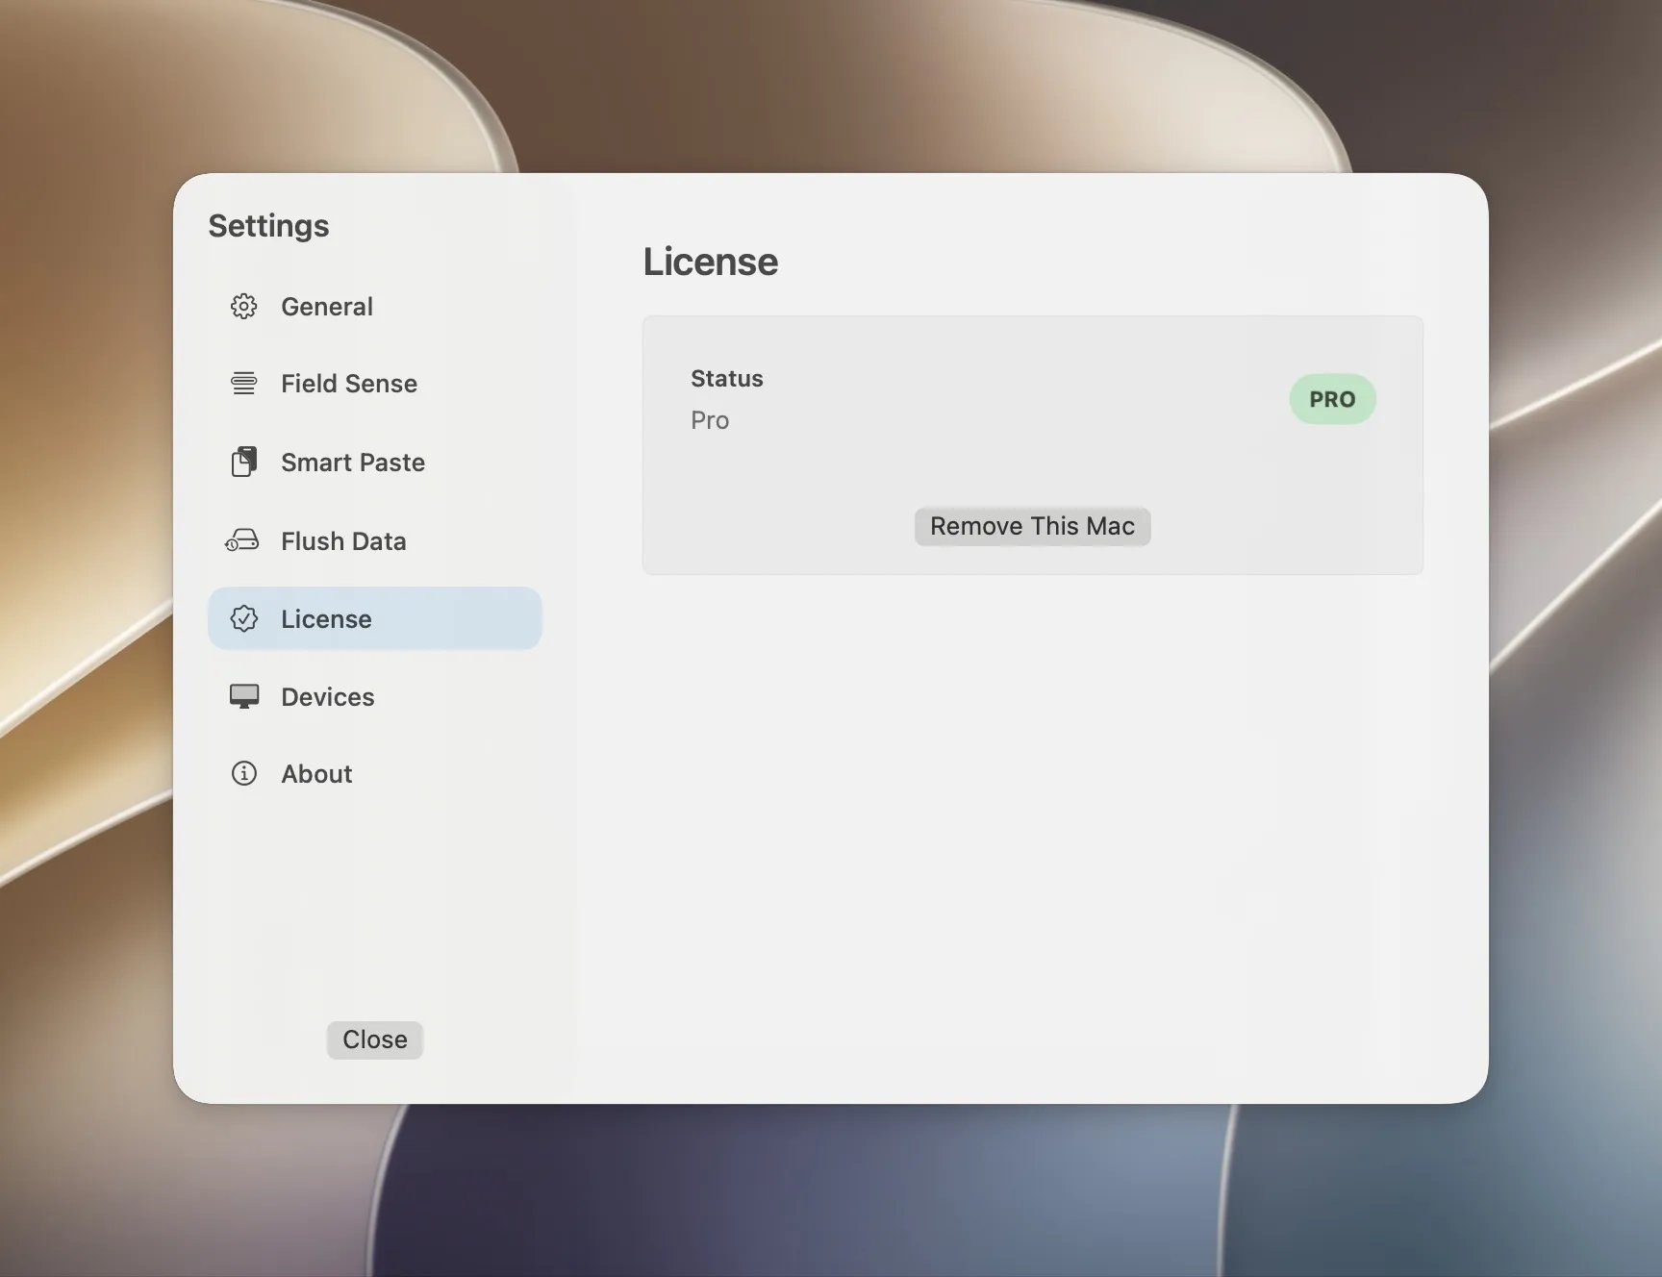The image size is (1662, 1277).
Task: Click the Flush Data icon
Action: [x=242, y=540]
